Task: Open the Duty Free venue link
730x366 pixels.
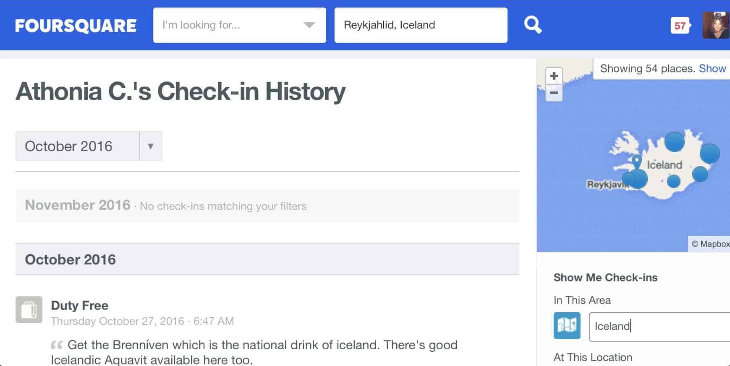Action: click(x=79, y=305)
